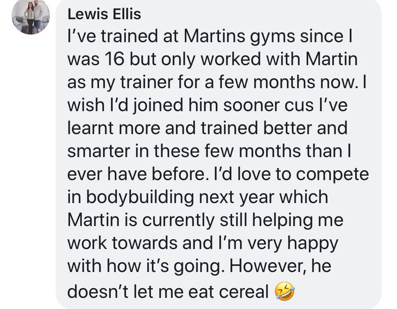Open the Lewis Ellis profile name link
Image resolution: width=397 pixels, height=309 pixels.
pos(104,14)
